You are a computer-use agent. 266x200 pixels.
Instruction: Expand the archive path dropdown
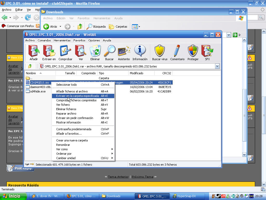pyautogui.click(x=217, y=66)
